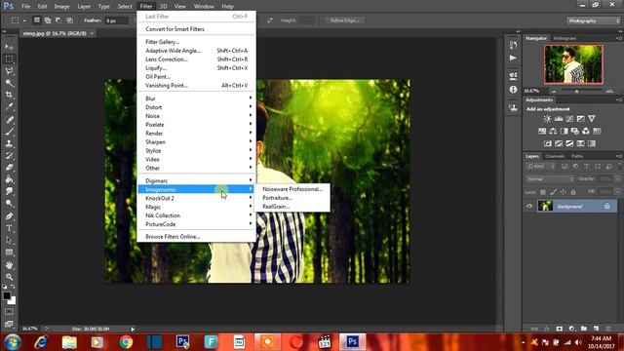Viewport: 624px width, 351px height.
Task: Expand the Noise submenu
Action: point(196,116)
